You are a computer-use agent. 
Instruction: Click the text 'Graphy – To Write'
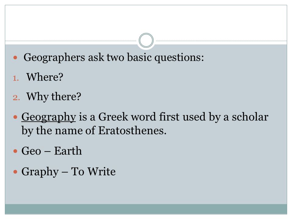coord(68,172)
